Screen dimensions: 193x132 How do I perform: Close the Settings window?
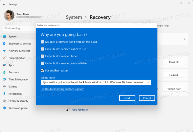pos(189,3)
